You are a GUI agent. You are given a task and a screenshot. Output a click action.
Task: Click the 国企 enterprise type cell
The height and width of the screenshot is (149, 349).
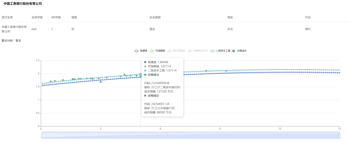coord(152,29)
